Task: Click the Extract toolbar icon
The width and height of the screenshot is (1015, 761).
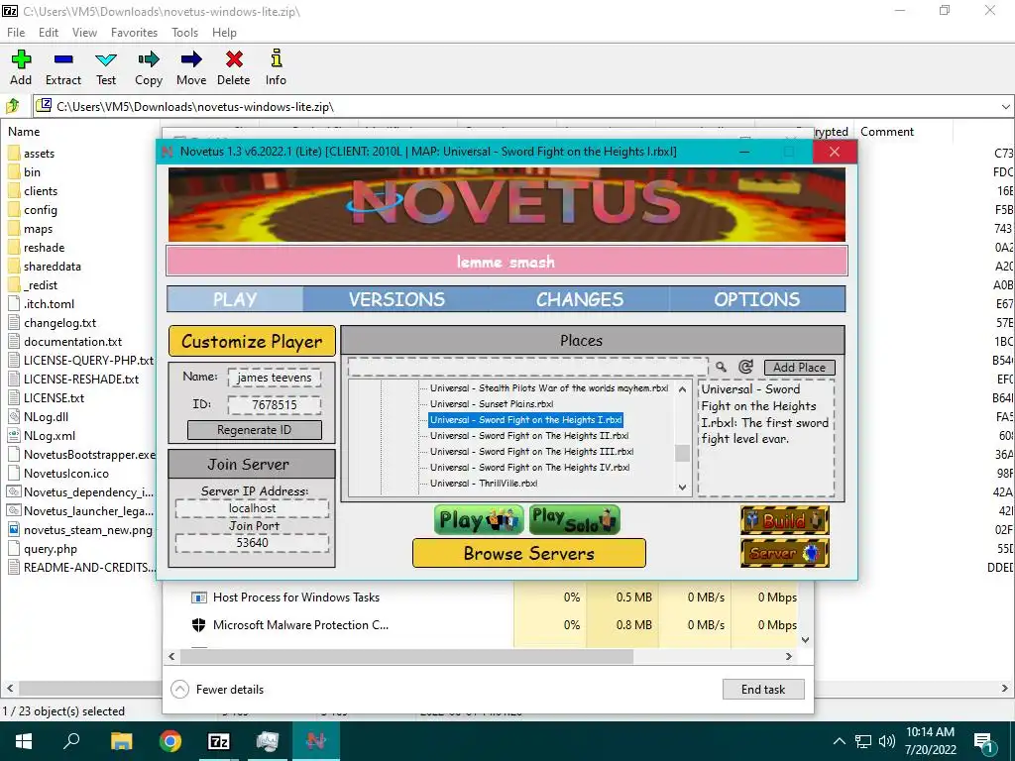Action: pyautogui.click(x=63, y=68)
